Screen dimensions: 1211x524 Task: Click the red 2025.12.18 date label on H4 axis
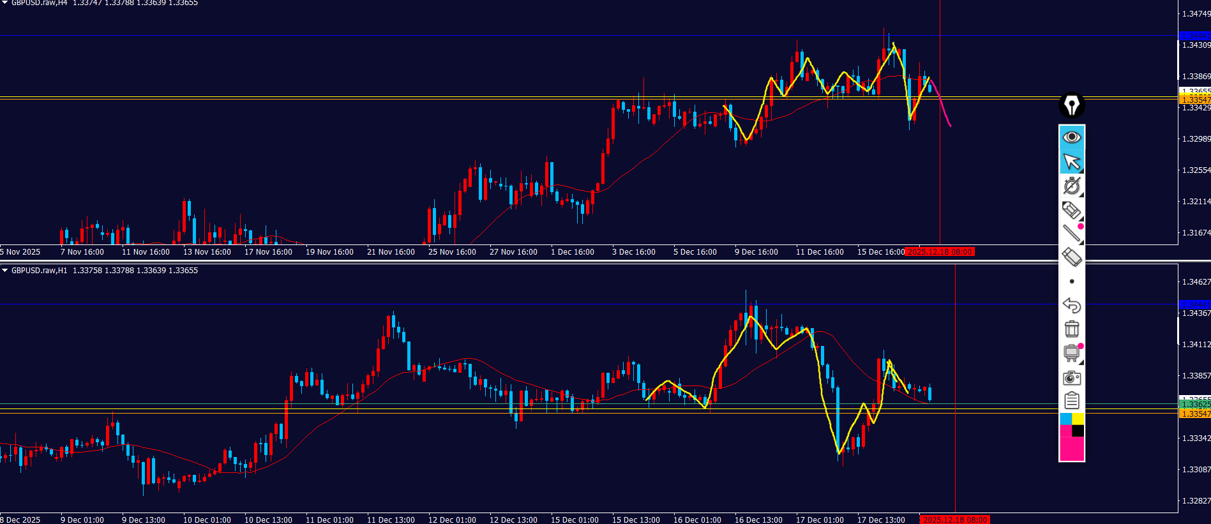tap(940, 252)
